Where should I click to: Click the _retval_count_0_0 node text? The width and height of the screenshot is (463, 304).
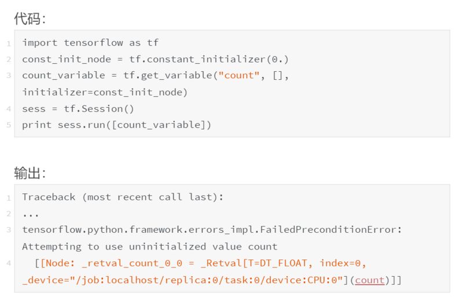[x=132, y=263]
